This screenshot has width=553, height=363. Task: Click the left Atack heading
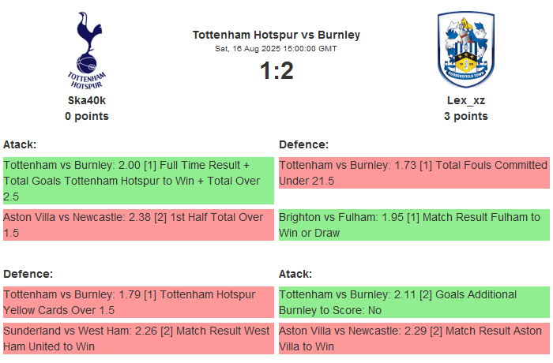click(20, 144)
